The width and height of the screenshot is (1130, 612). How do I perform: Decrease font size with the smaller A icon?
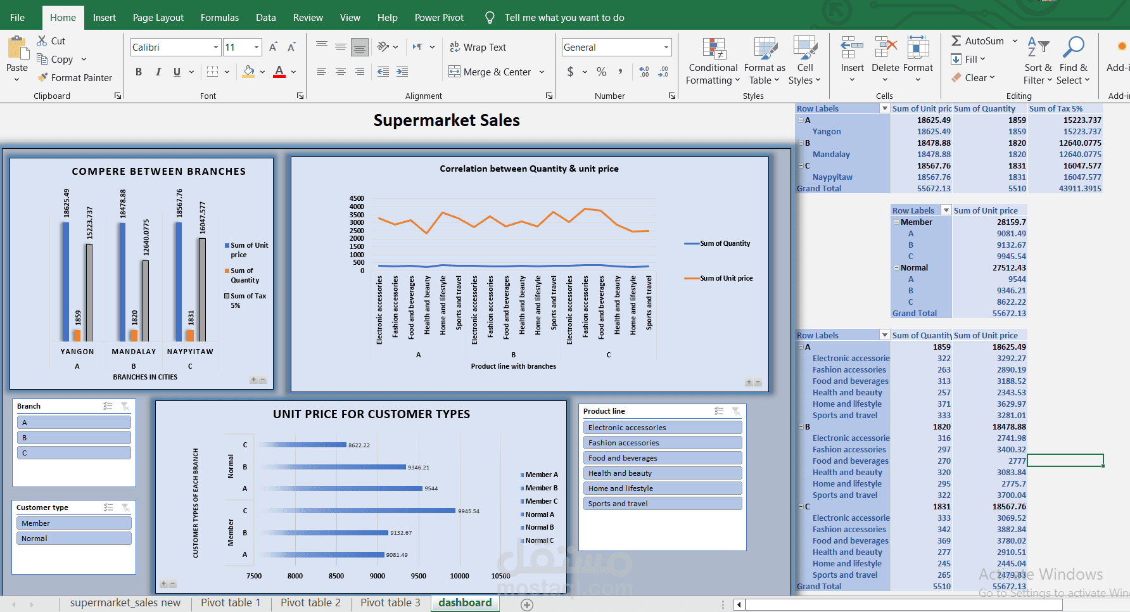point(291,47)
